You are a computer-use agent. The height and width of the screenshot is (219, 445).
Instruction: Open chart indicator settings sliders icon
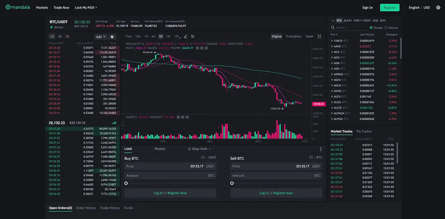tap(193, 36)
